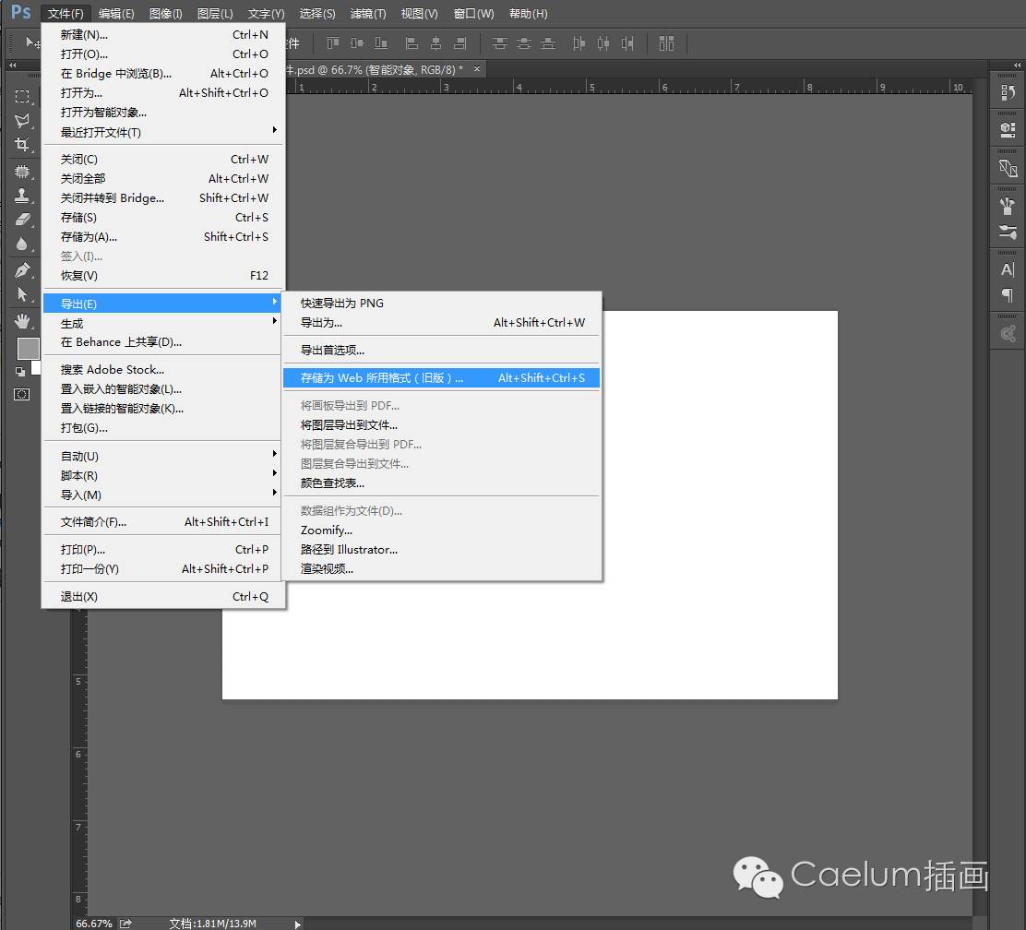Select the Lasso tool
This screenshot has height=930, width=1026.
point(23,121)
